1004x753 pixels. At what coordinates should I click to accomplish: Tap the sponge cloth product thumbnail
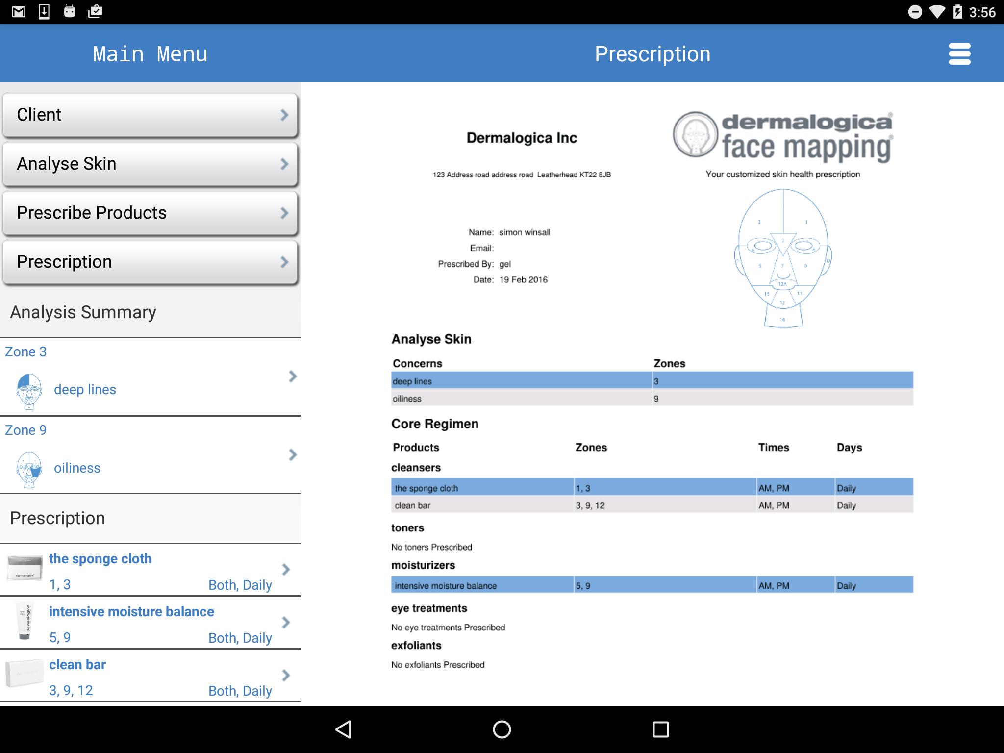point(25,569)
